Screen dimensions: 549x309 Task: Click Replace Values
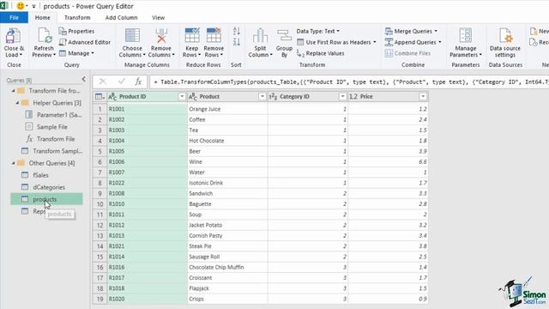tap(320, 53)
